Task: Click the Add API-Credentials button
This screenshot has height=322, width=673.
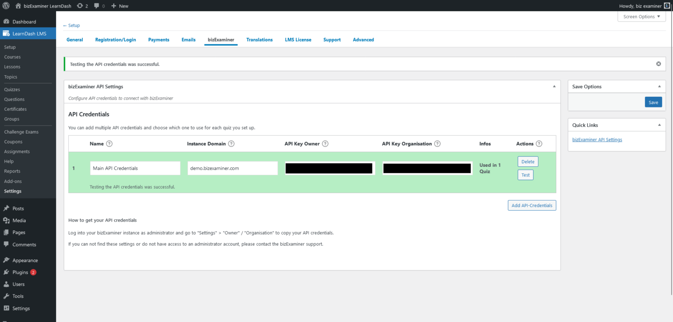Action: point(532,205)
